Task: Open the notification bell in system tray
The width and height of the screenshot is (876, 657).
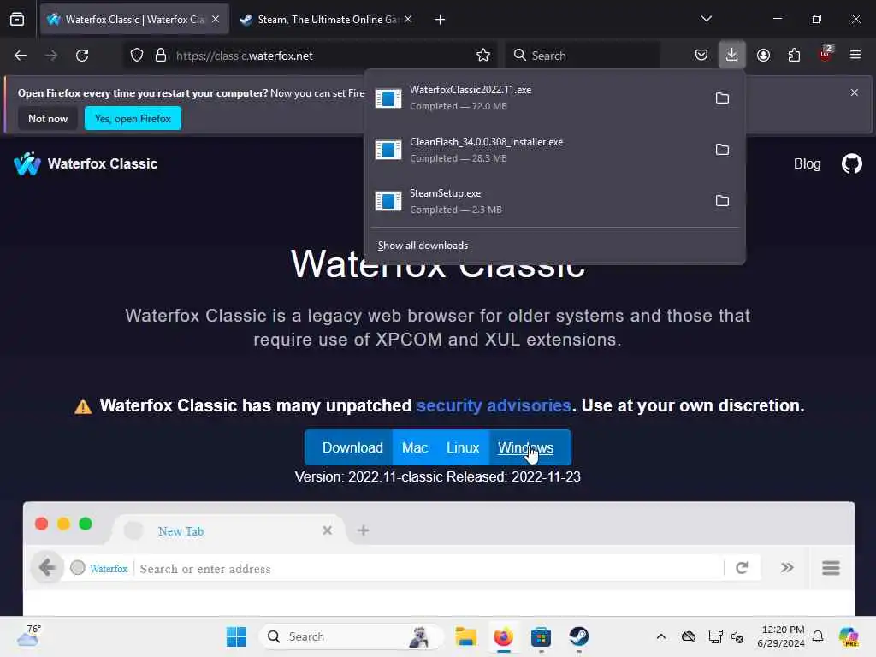Action: [818, 636]
